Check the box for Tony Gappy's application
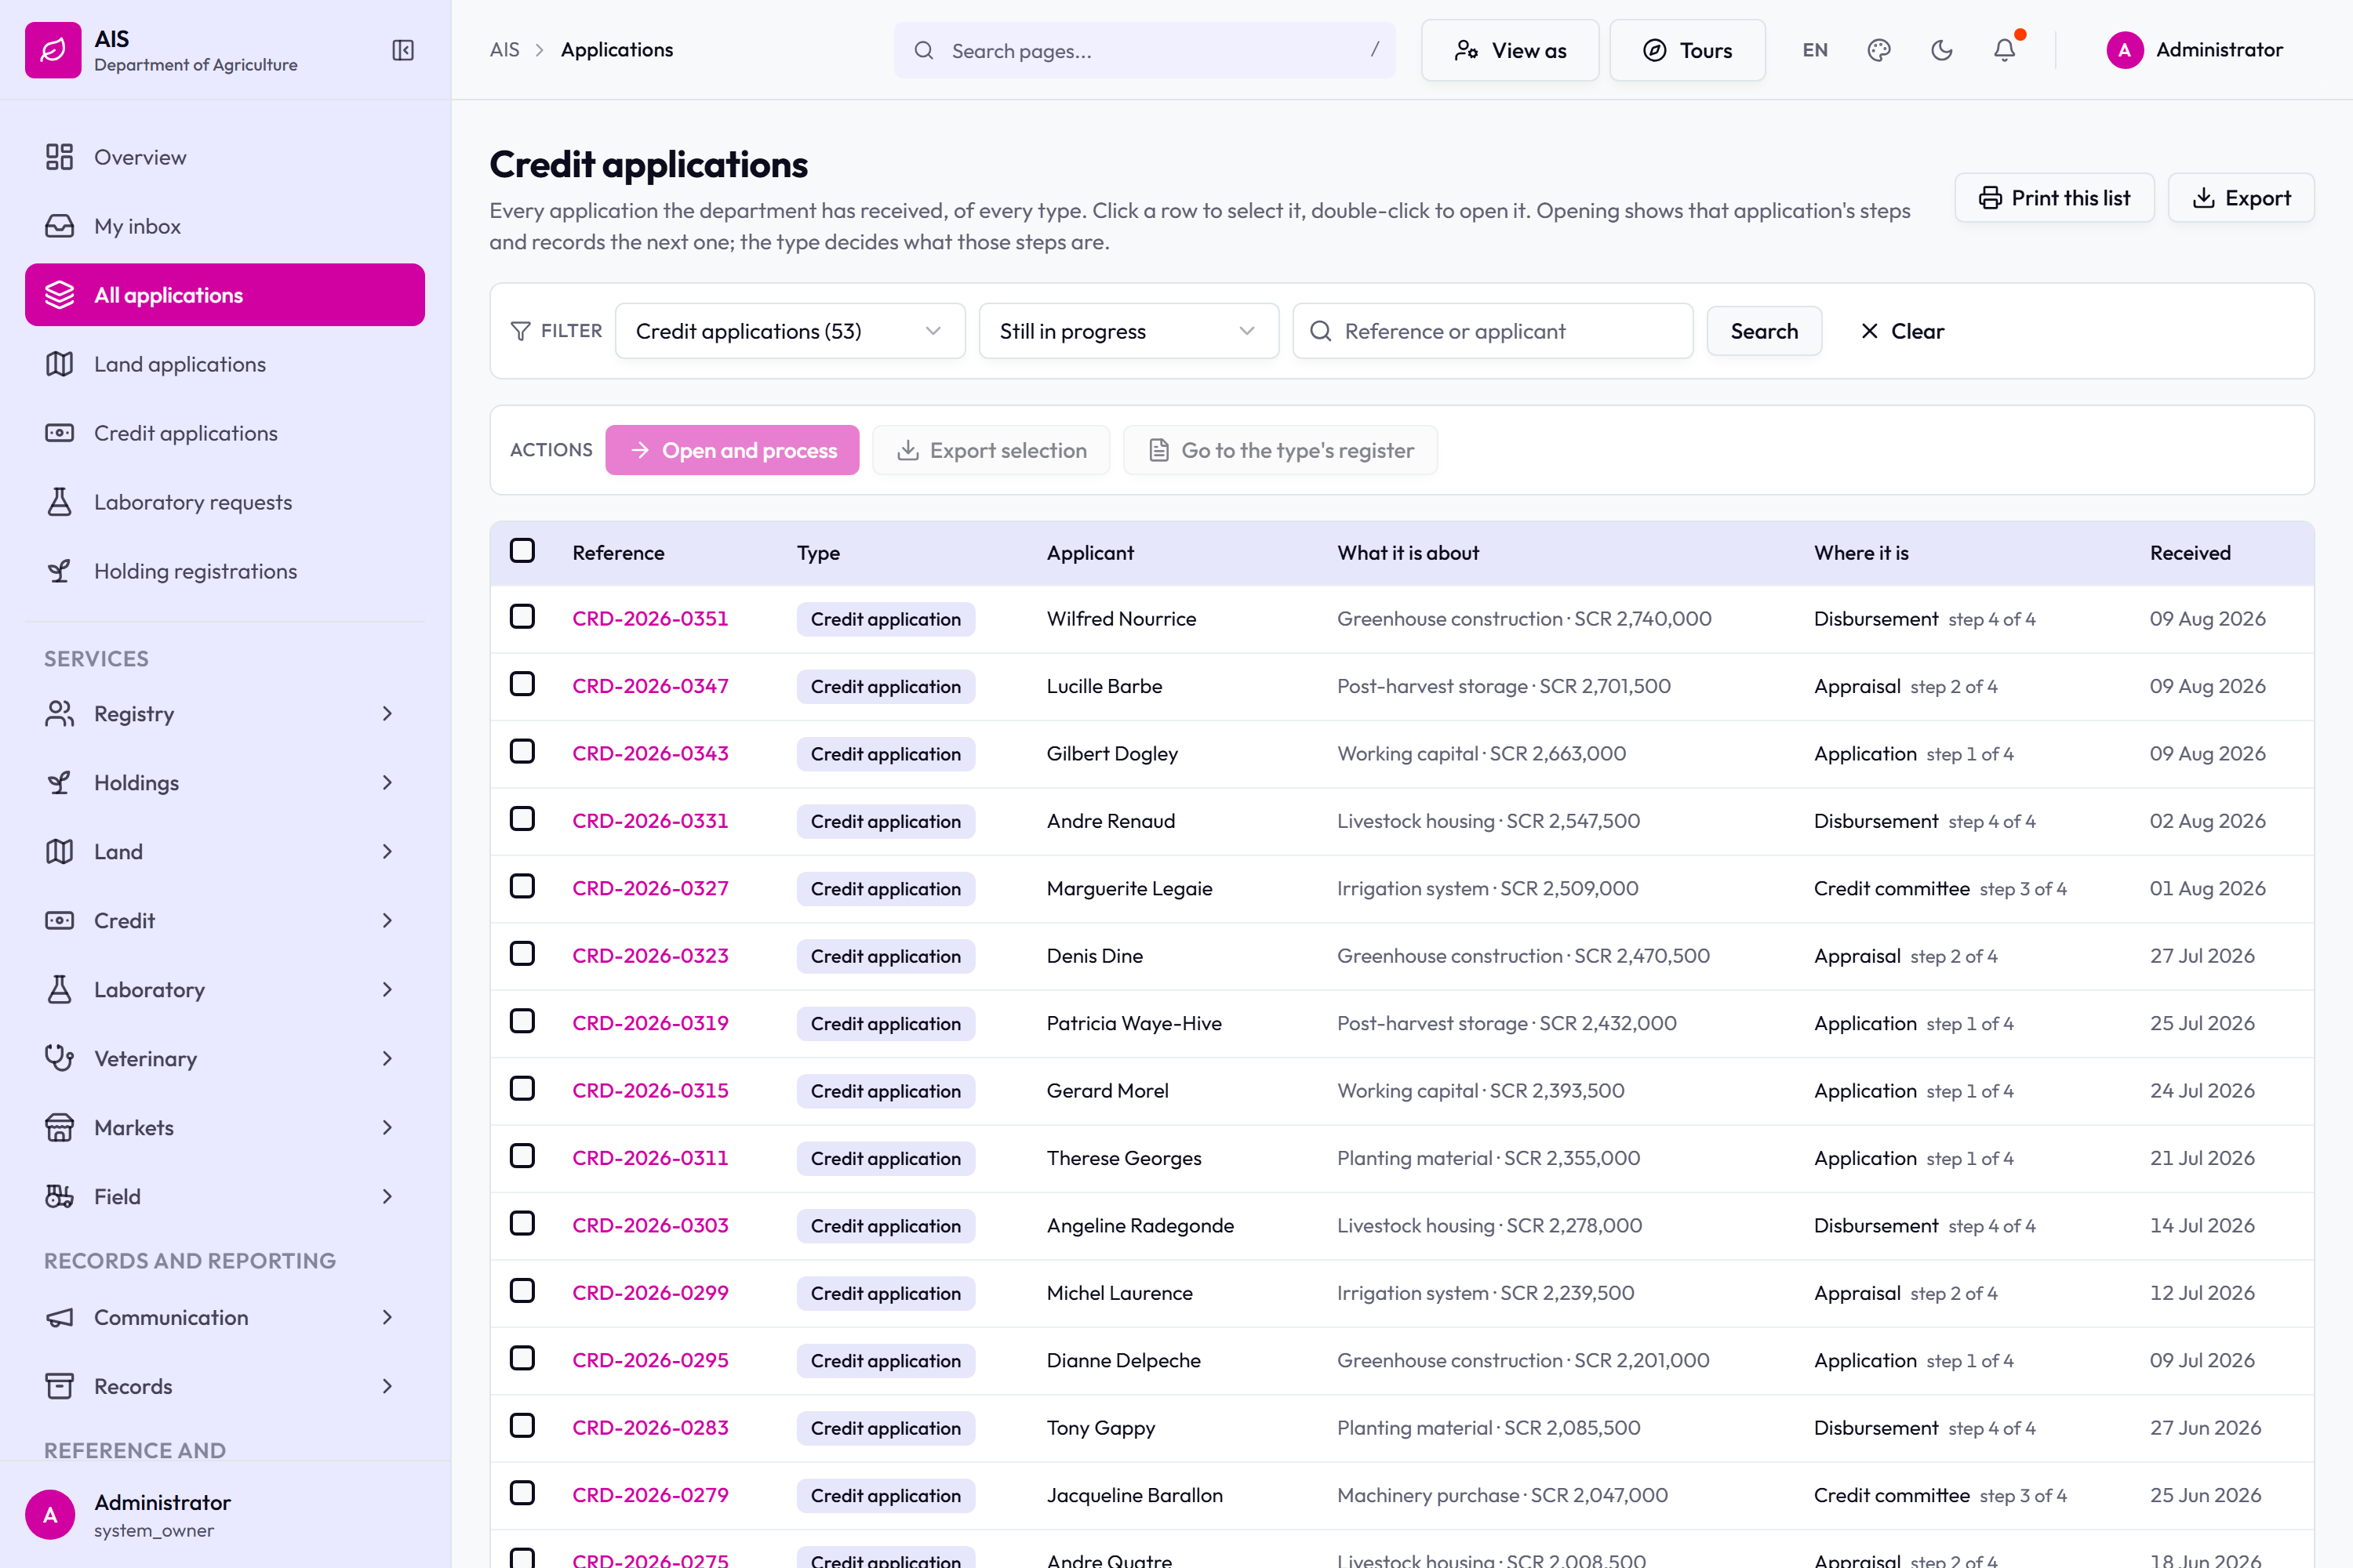 522,1426
